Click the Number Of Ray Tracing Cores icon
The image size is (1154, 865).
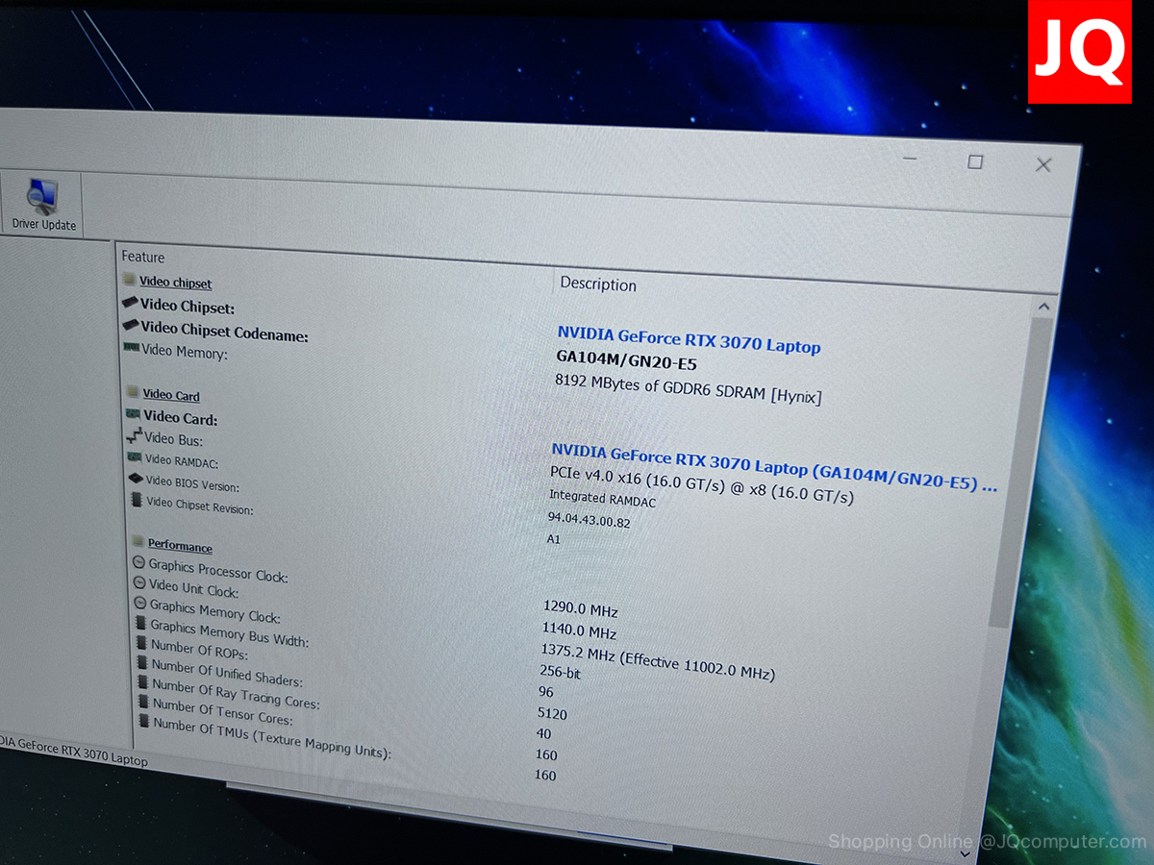(x=144, y=682)
